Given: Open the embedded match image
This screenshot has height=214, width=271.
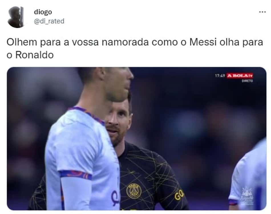Looking at the screenshot, I should point(137,138).
